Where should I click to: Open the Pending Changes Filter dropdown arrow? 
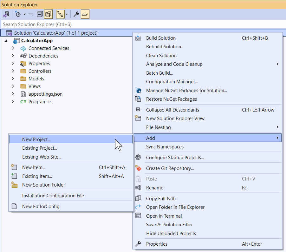pyautogui.click(x=24, y=14)
